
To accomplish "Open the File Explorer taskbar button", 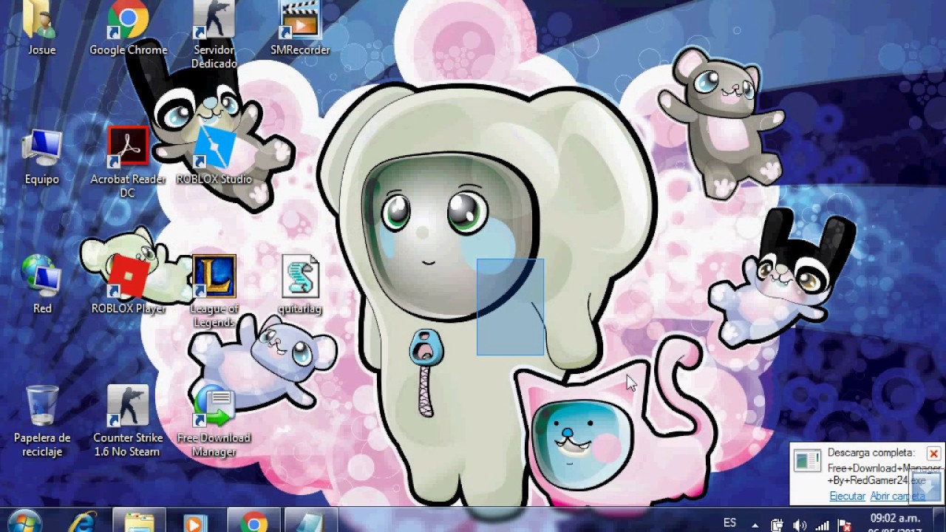I will coord(139,522).
